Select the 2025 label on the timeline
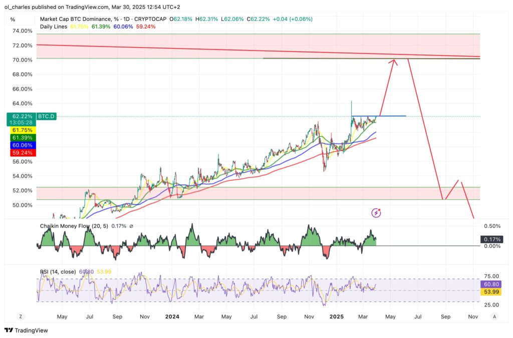The height and width of the screenshot is (338, 513). pyautogui.click(x=336, y=316)
